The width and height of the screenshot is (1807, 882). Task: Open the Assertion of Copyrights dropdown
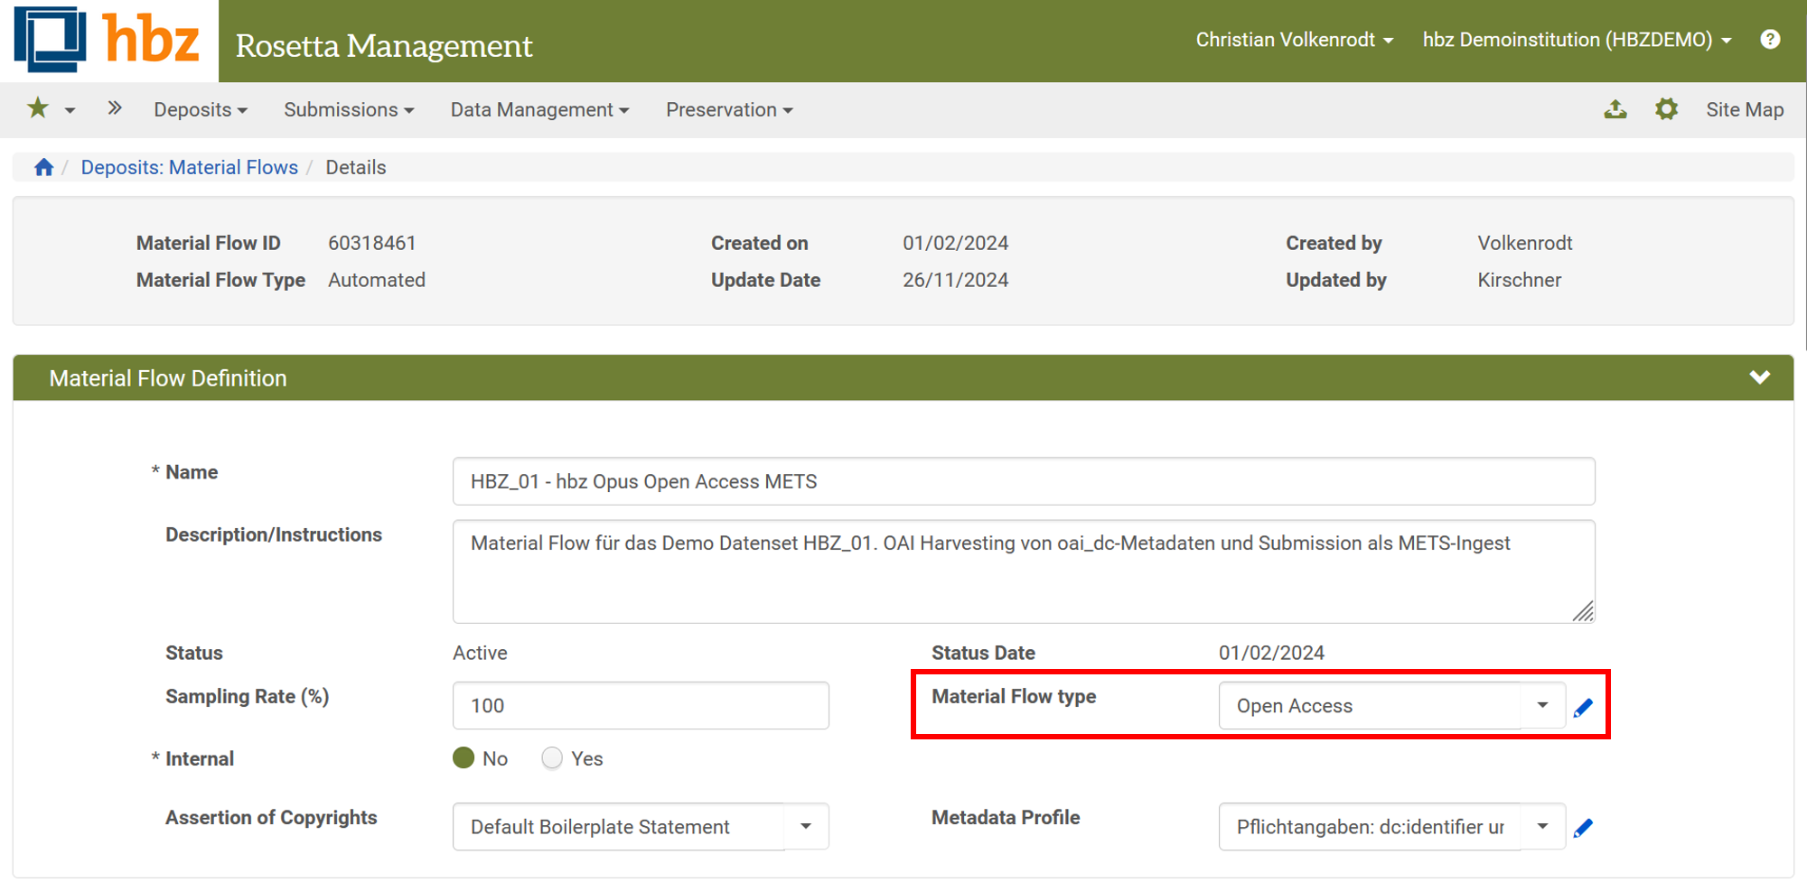[805, 826]
